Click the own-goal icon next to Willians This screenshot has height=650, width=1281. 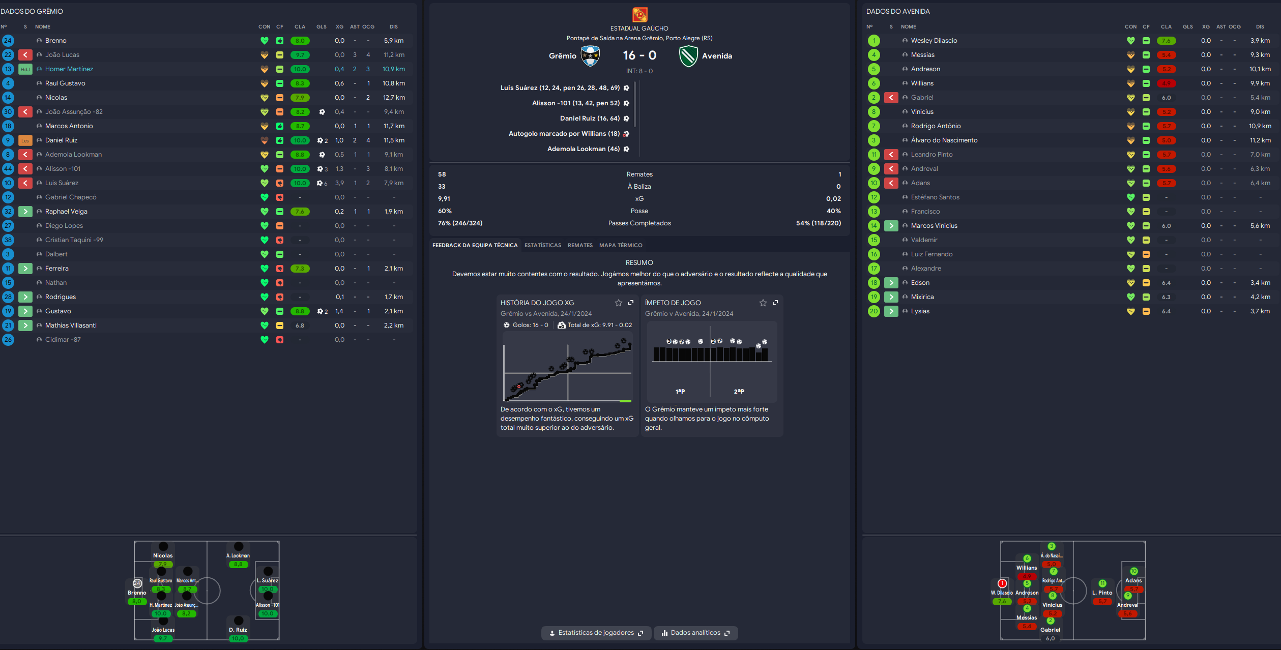[x=626, y=134]
